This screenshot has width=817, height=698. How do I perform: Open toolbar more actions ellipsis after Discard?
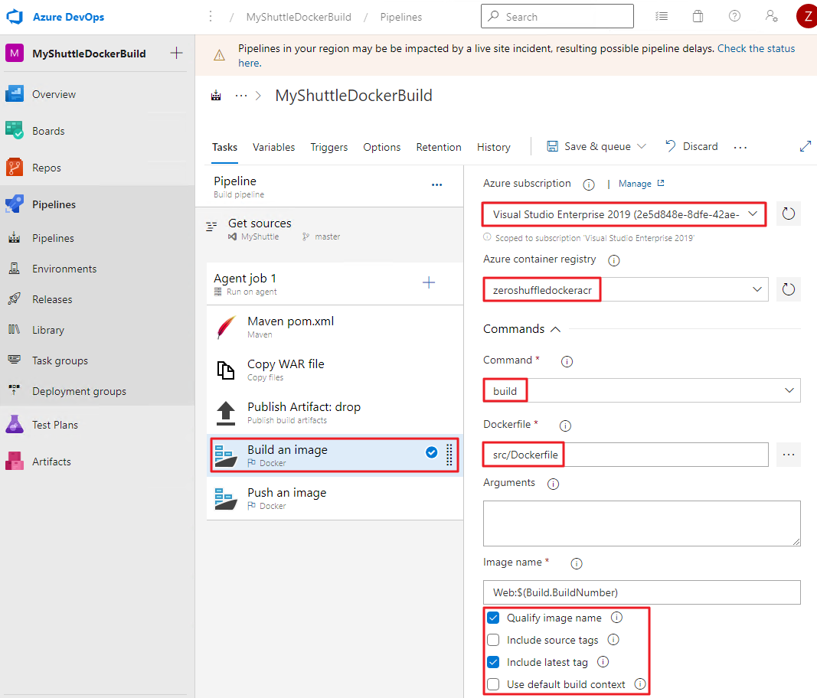click(740, 148)
